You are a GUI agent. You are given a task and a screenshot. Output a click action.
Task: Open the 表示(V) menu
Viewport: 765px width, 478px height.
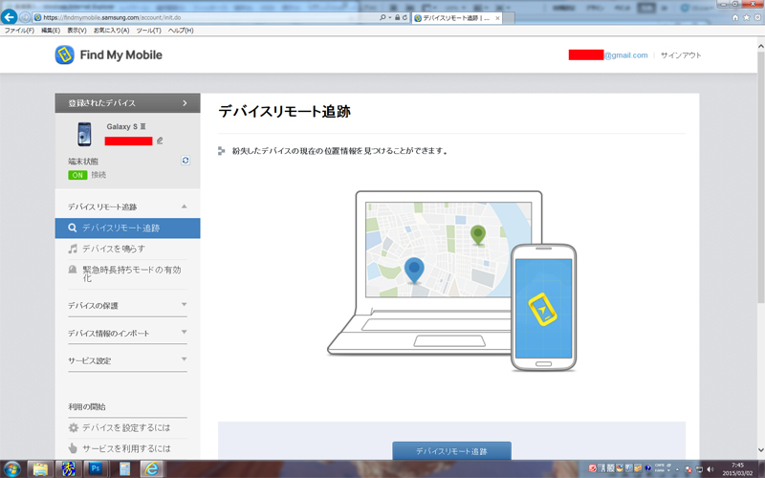76,31
